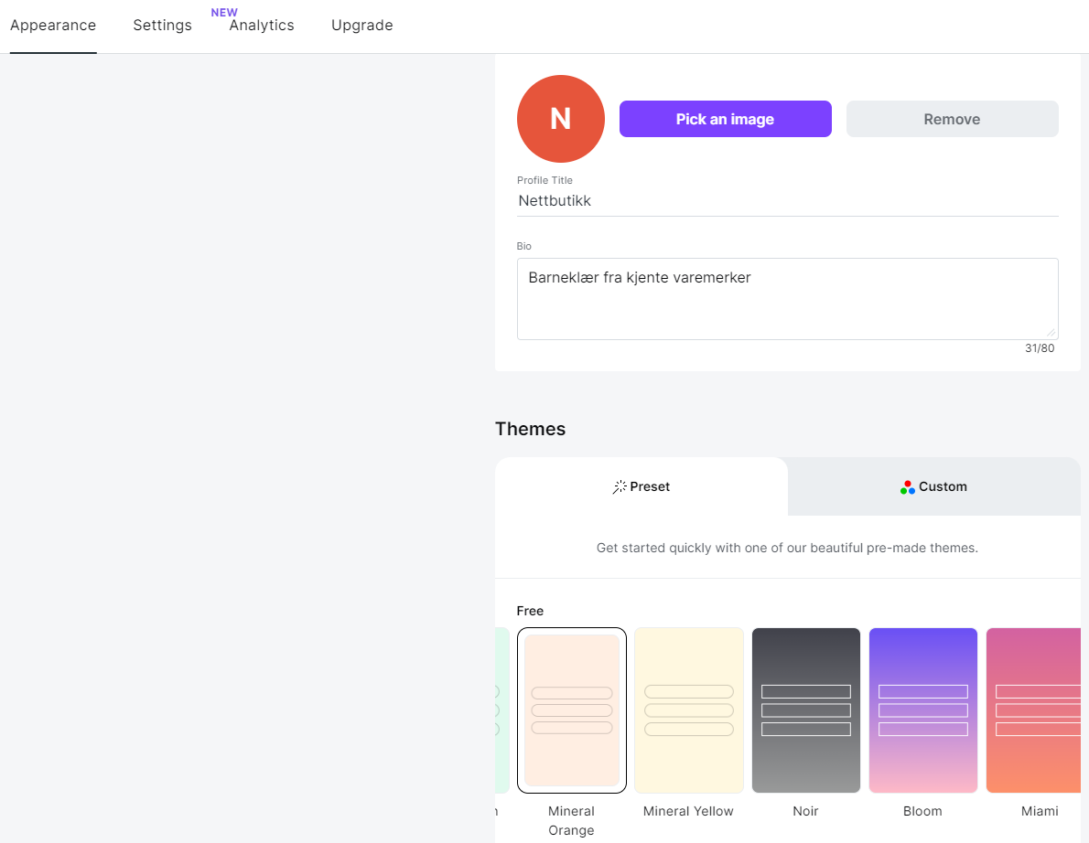Go to the Settings tab

[162, 26]
